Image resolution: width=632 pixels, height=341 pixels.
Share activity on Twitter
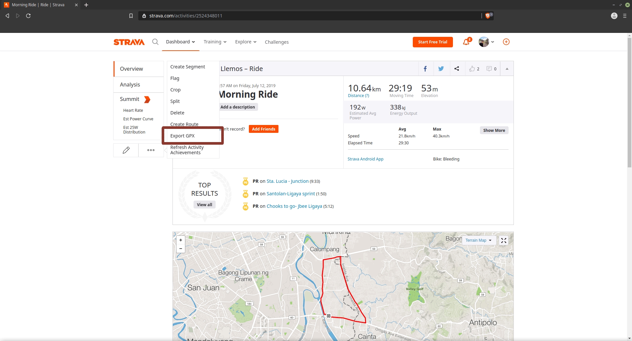click(x=441, y=69)
